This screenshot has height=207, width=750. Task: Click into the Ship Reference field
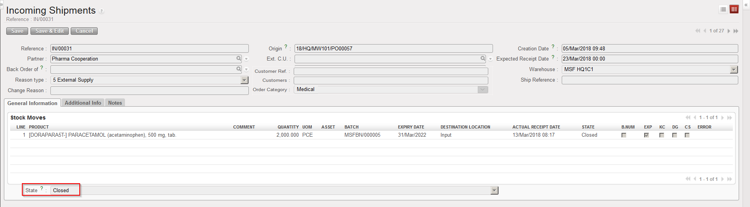pyautogui.click(x=650, y=80)
